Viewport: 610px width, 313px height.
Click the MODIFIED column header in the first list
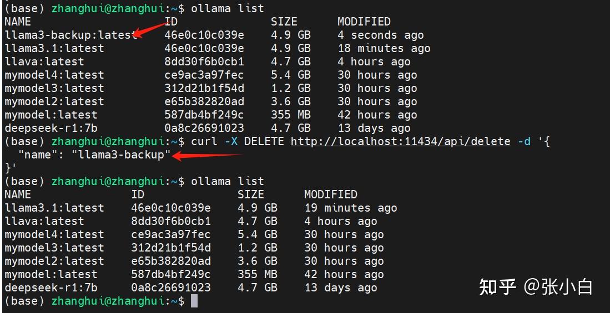coord(364,22)
